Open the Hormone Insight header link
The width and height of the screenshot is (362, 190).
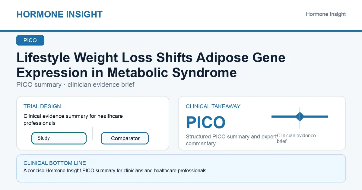click(x=326, y=14)
